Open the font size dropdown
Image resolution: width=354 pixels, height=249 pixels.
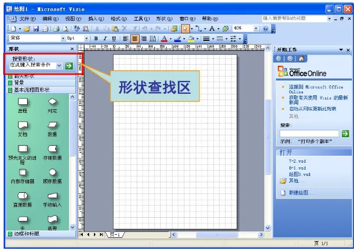click(86, 39)
